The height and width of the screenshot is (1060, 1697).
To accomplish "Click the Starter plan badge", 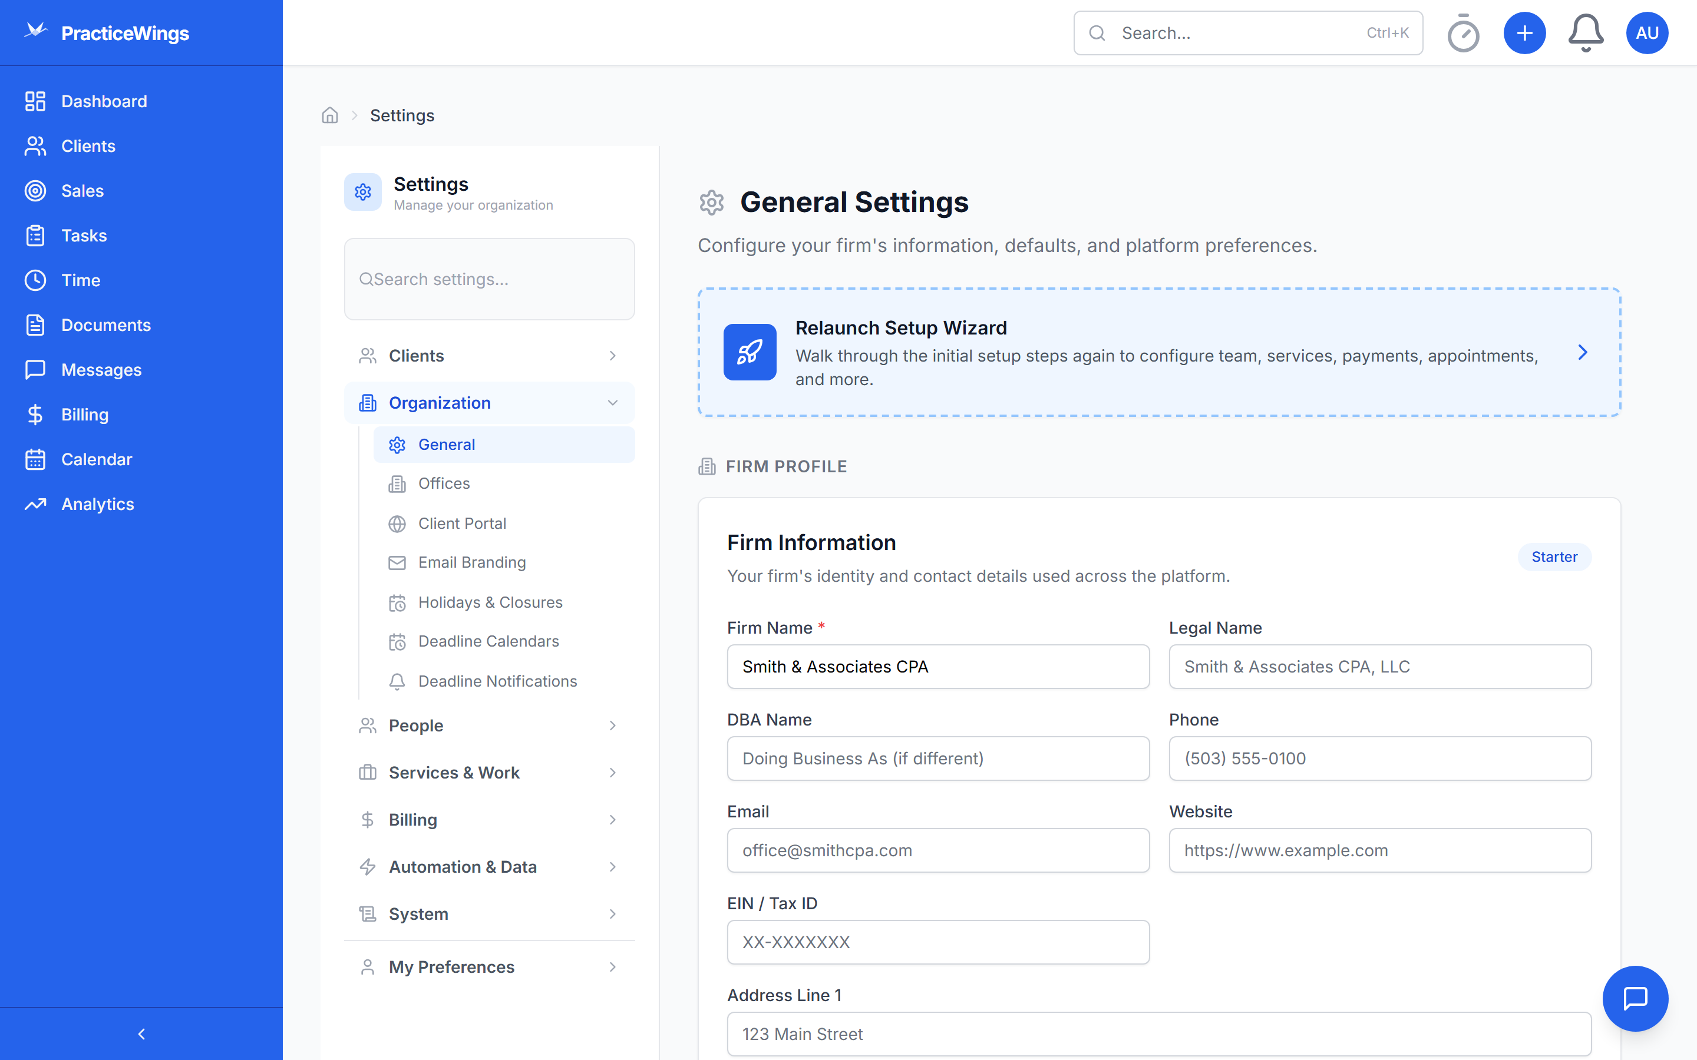I will [1554, 556].
